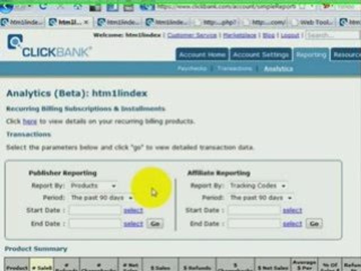Image resolution: width=361 pixels, height=271 pixels.
Task: Click the Publisher Start Date field
Action: click(95, 210)
